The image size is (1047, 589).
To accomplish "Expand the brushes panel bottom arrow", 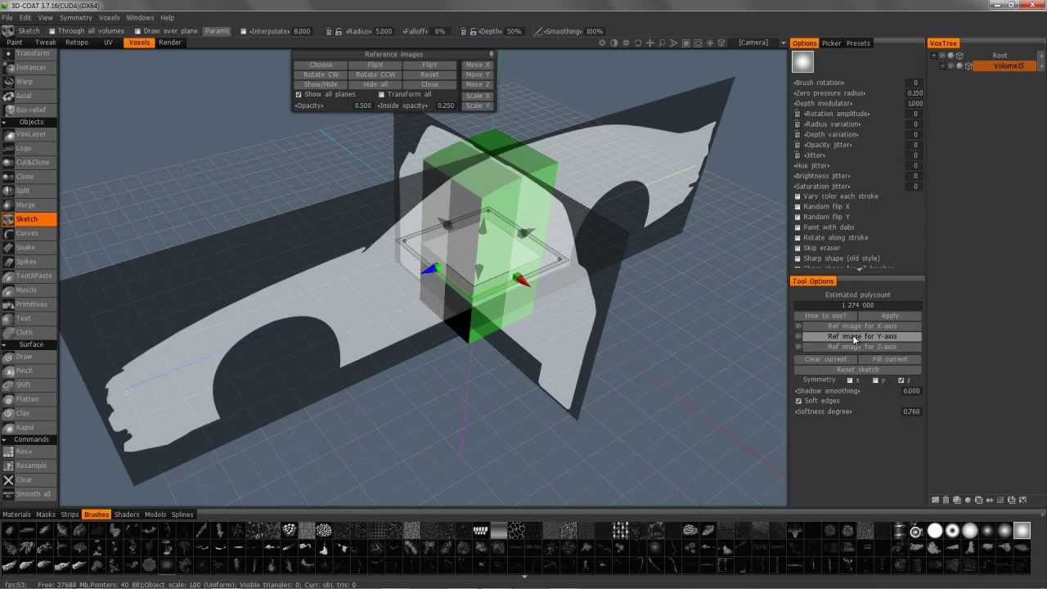I will [x=523, y=577].
